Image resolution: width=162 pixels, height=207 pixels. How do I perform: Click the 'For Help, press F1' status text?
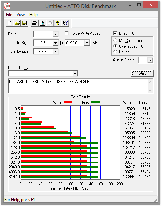20,200
